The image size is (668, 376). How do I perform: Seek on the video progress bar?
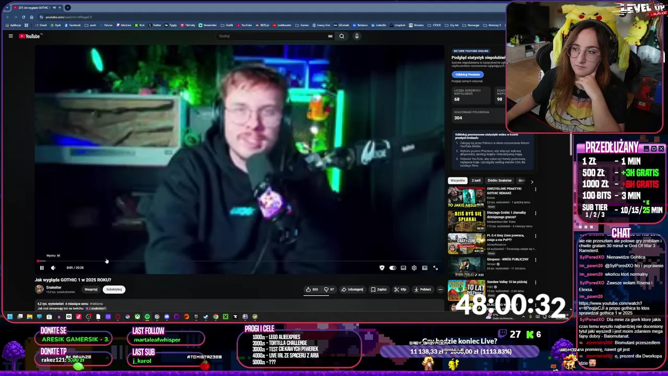click(x=240, y=261)
